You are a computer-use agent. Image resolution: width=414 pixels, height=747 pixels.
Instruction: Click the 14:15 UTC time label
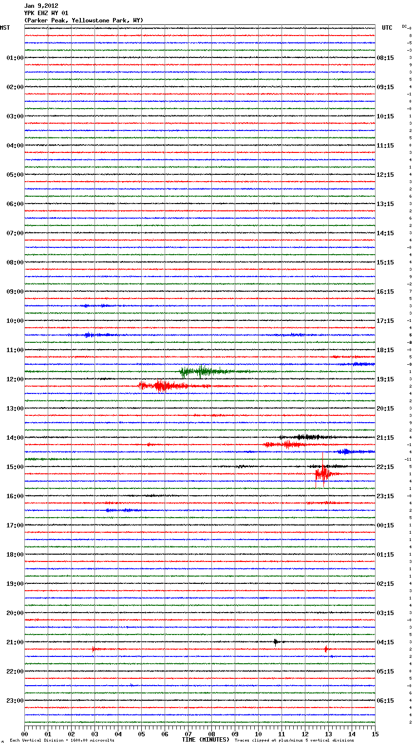385,233
